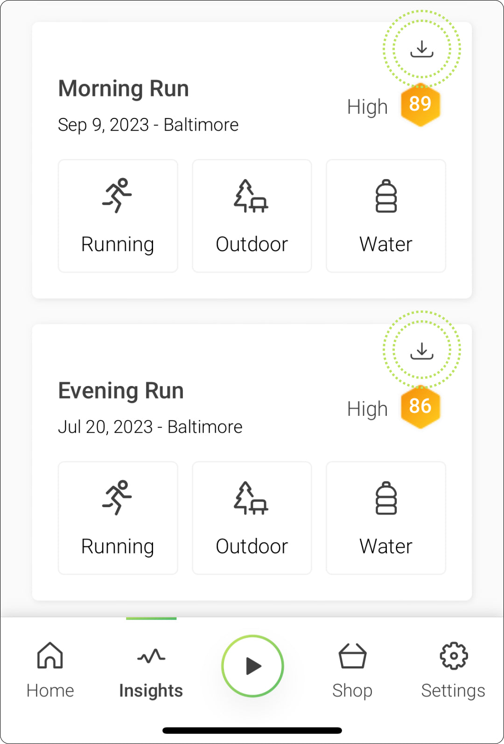Open the Shop tab
The height and width of the screenshot is (744, 504).
tap(352, 670)
